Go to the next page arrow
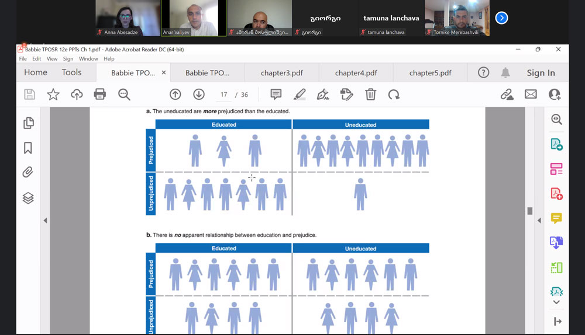The height and width of the screenshot is (335, 585). 199,95
